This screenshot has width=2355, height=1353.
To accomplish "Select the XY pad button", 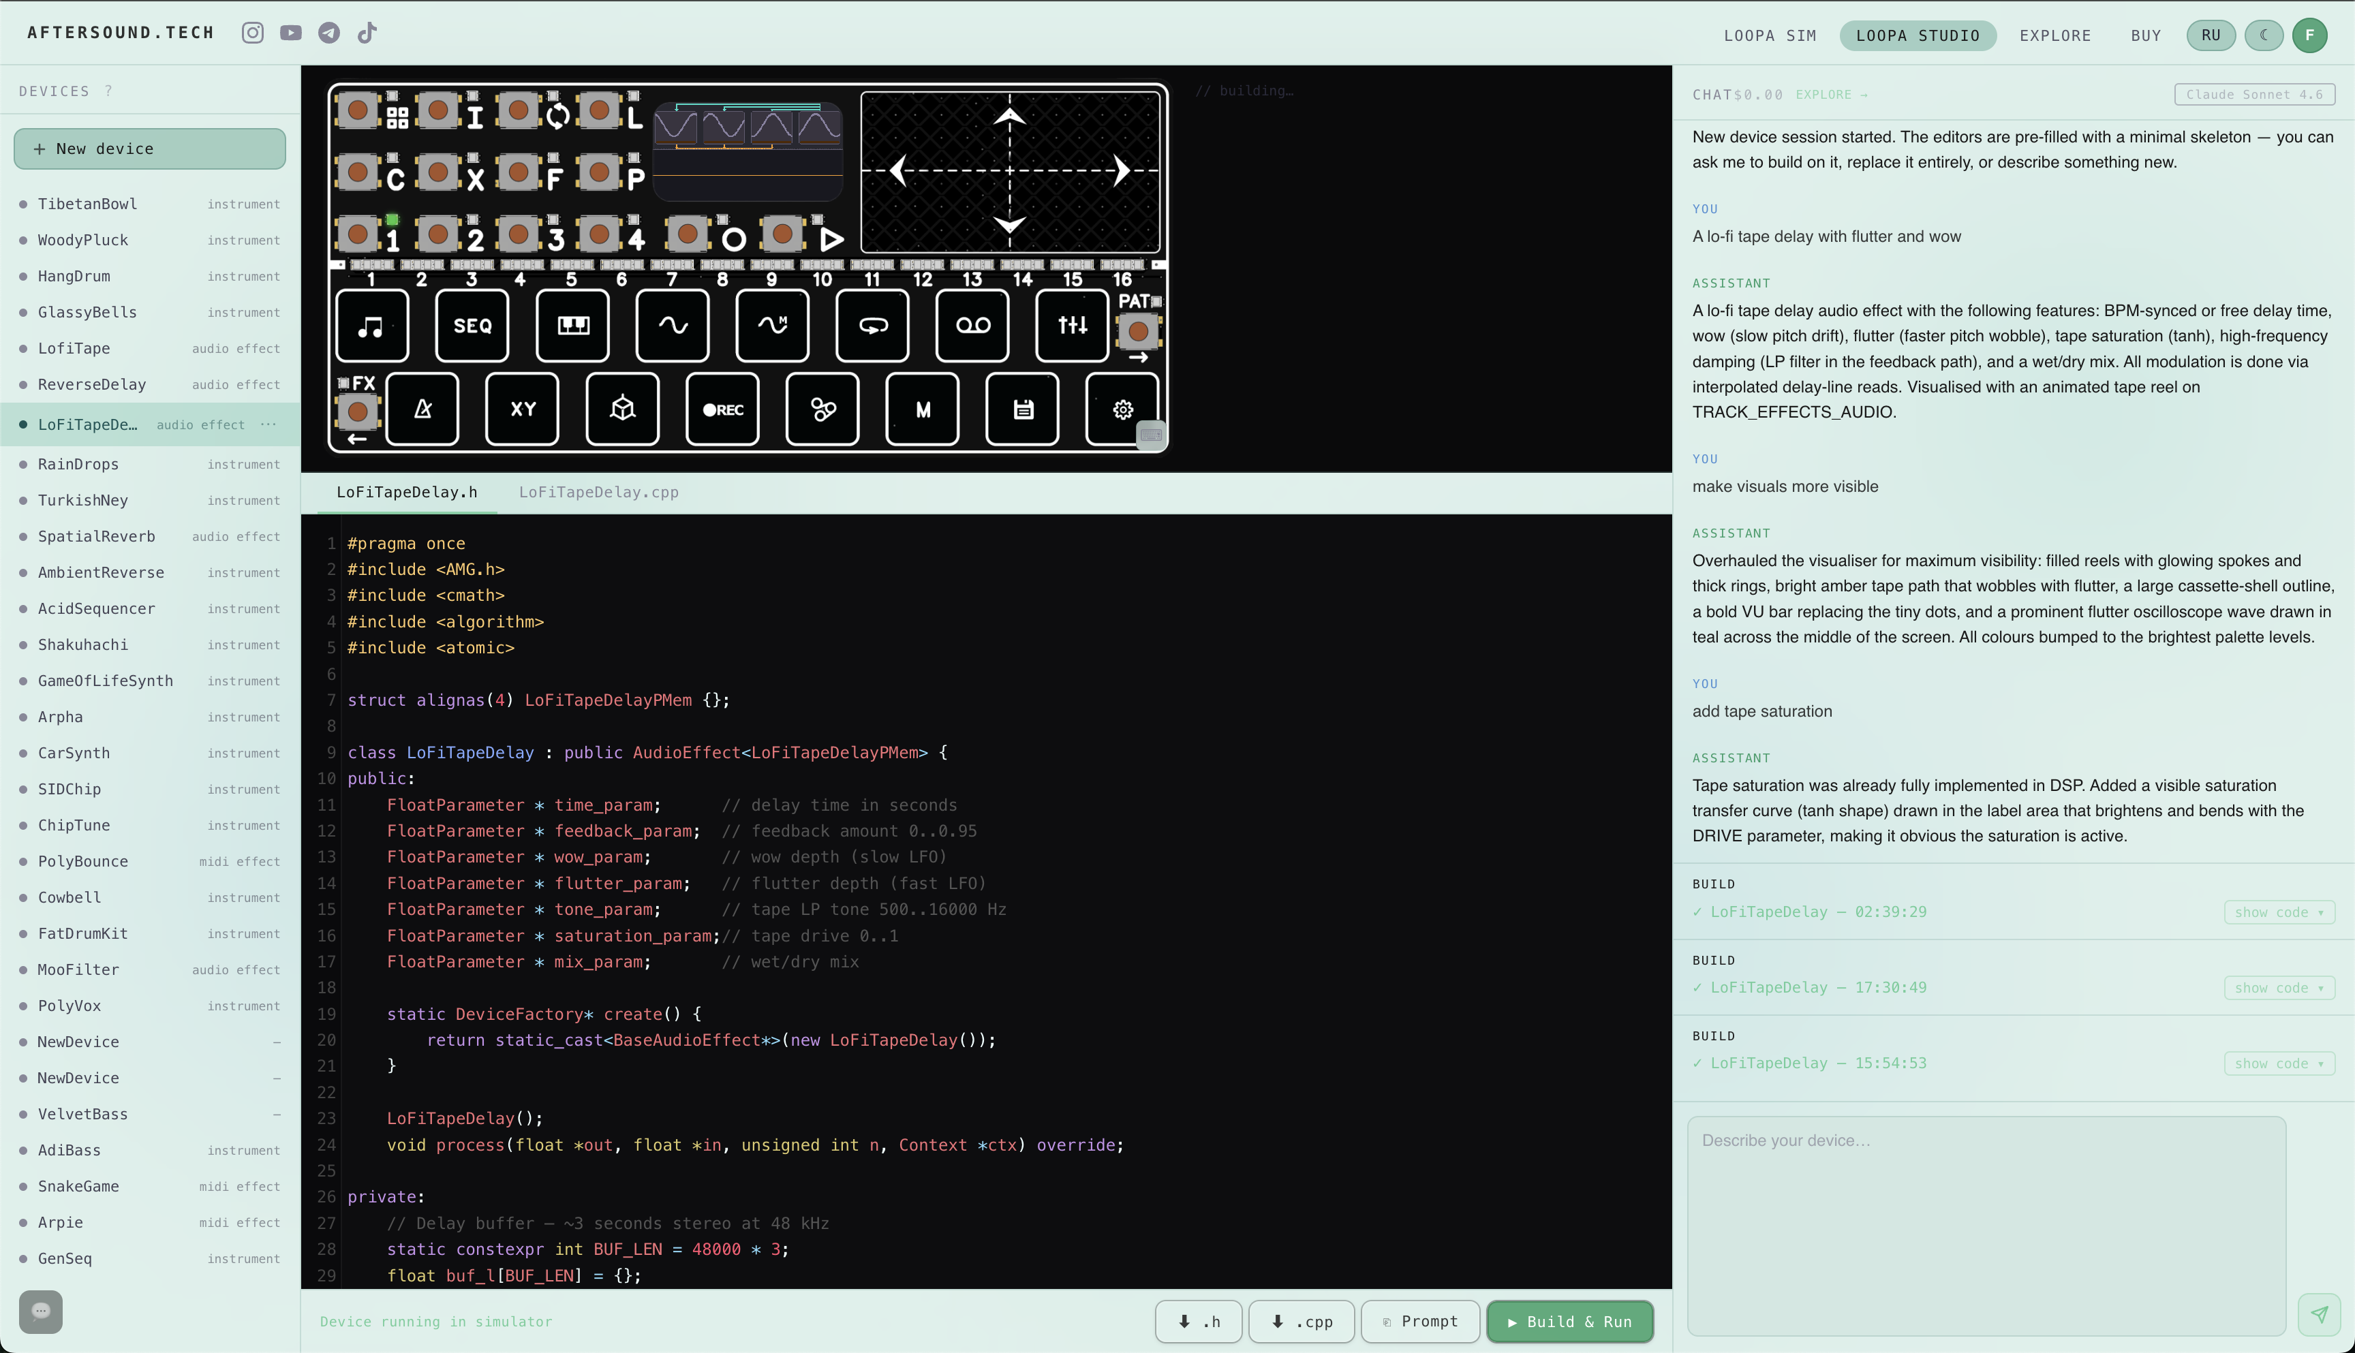I will (522, 409).
